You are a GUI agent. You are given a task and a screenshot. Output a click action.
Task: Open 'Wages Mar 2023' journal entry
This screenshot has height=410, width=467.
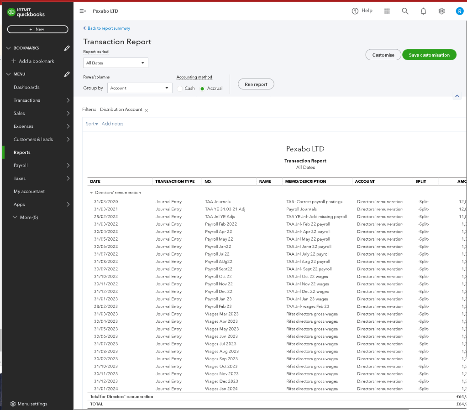click(221, 314)
